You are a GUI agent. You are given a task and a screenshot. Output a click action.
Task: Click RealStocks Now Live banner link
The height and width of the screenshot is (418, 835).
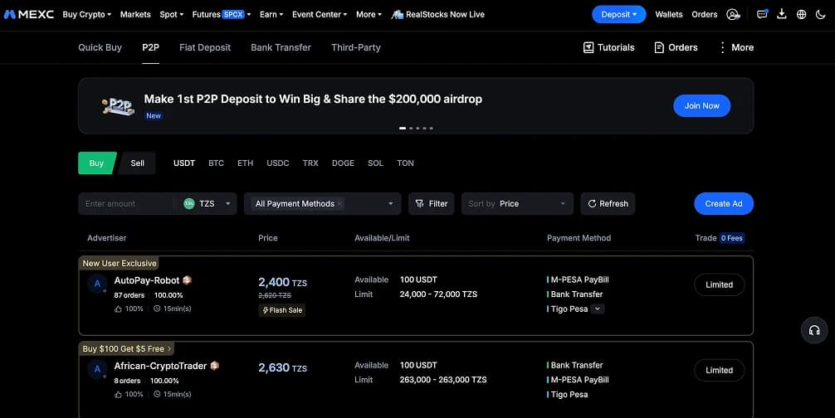[x=437, y=14]
